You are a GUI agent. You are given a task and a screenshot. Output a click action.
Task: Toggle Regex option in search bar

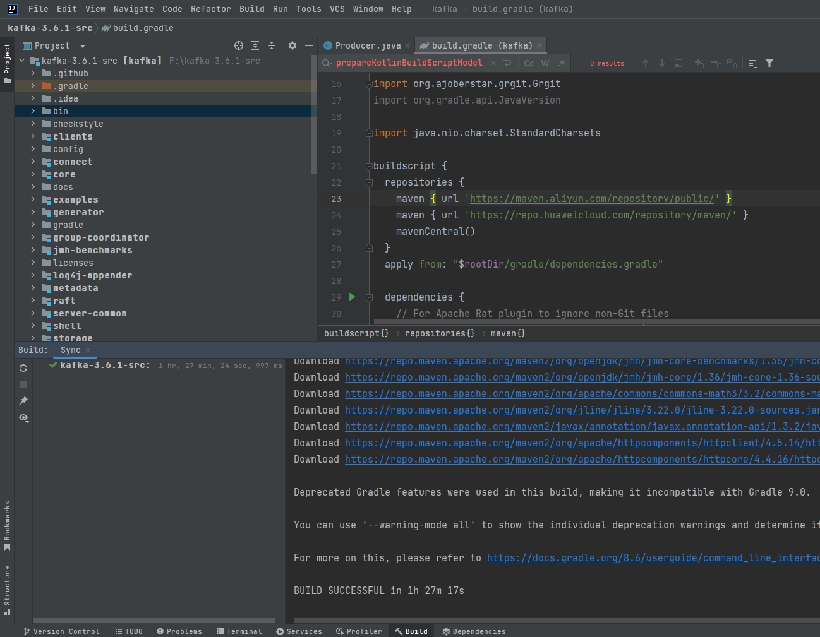pyautogui.click(x=562, y=63)
